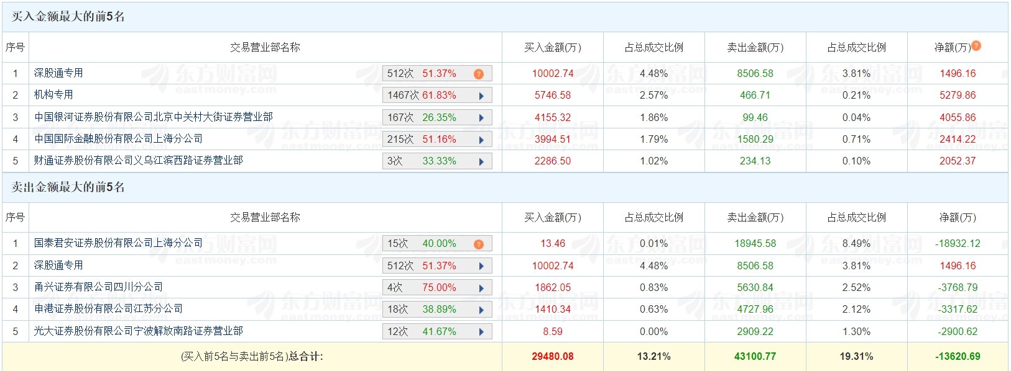Open 光大证券宁波解放南路证券营业部 link

(139, 331)
